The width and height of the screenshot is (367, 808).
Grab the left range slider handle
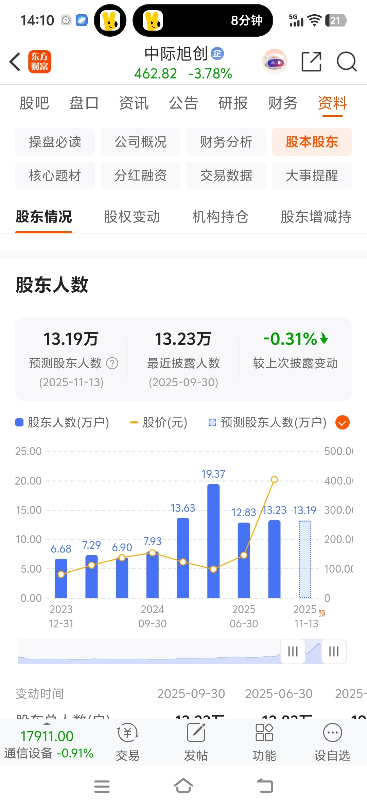[x=293, y=651]
